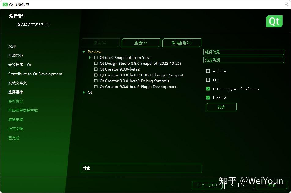This screenshot has width=291, height=193.
Task: Enable the Archive category checkbox
Action: click(208, 71)
